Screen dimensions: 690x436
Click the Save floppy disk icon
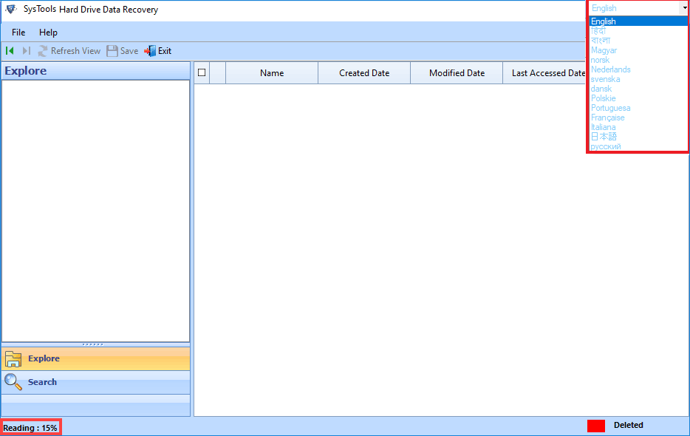click(112, 51)
